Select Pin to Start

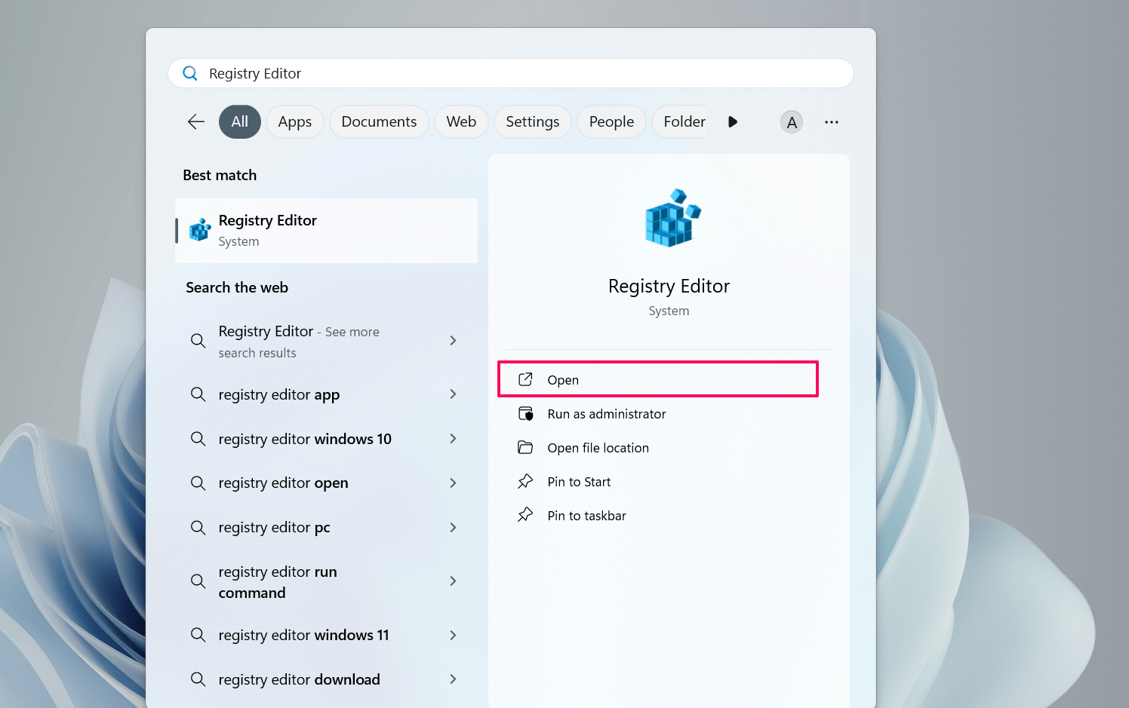pos(579,482)
